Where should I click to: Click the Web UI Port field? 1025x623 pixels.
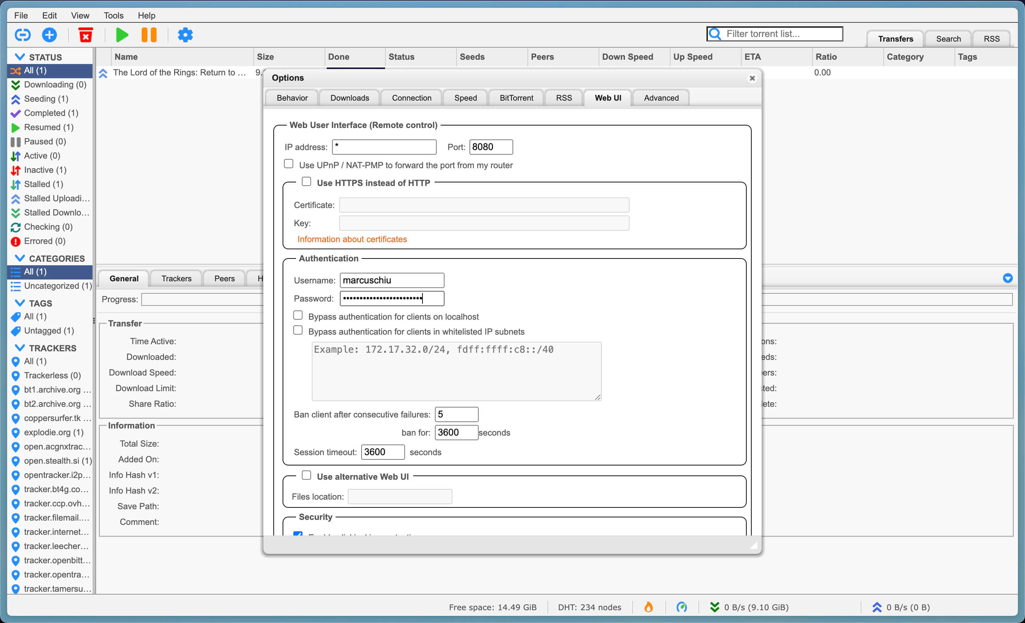pyautogui.click(x=491, y=147)
